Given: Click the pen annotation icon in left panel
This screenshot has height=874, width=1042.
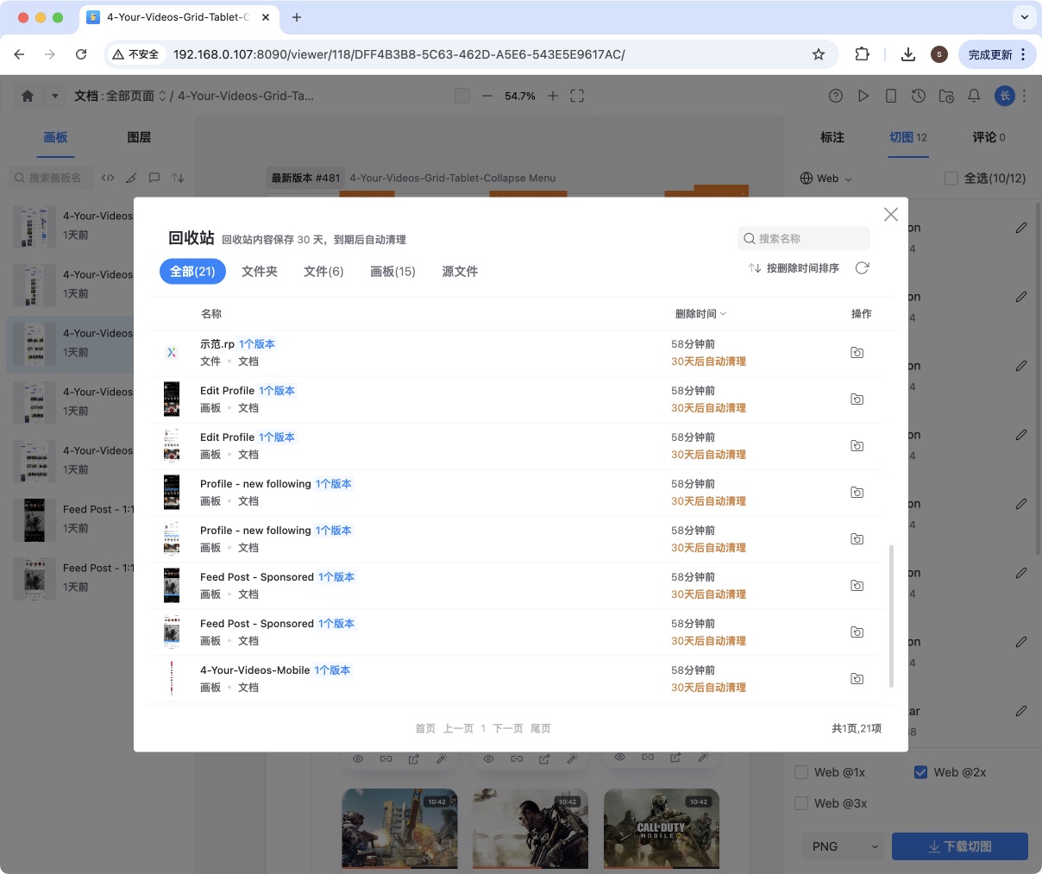Looking at the screenshot, I should (131, 178).
